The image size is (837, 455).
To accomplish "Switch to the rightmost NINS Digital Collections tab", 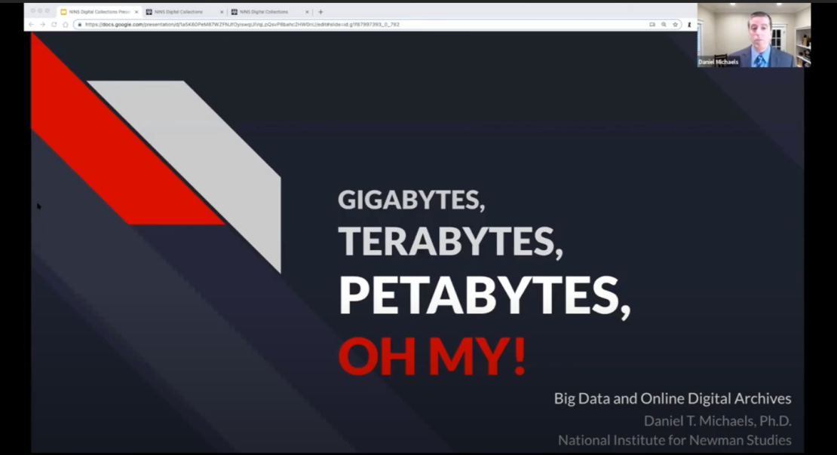I will pyautogui.click(x=262, y=12).
